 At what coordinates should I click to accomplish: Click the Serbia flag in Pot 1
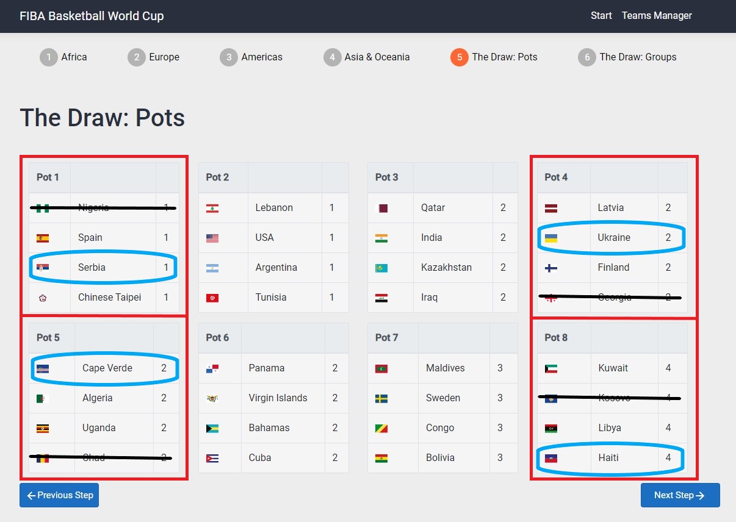(43, 268)
